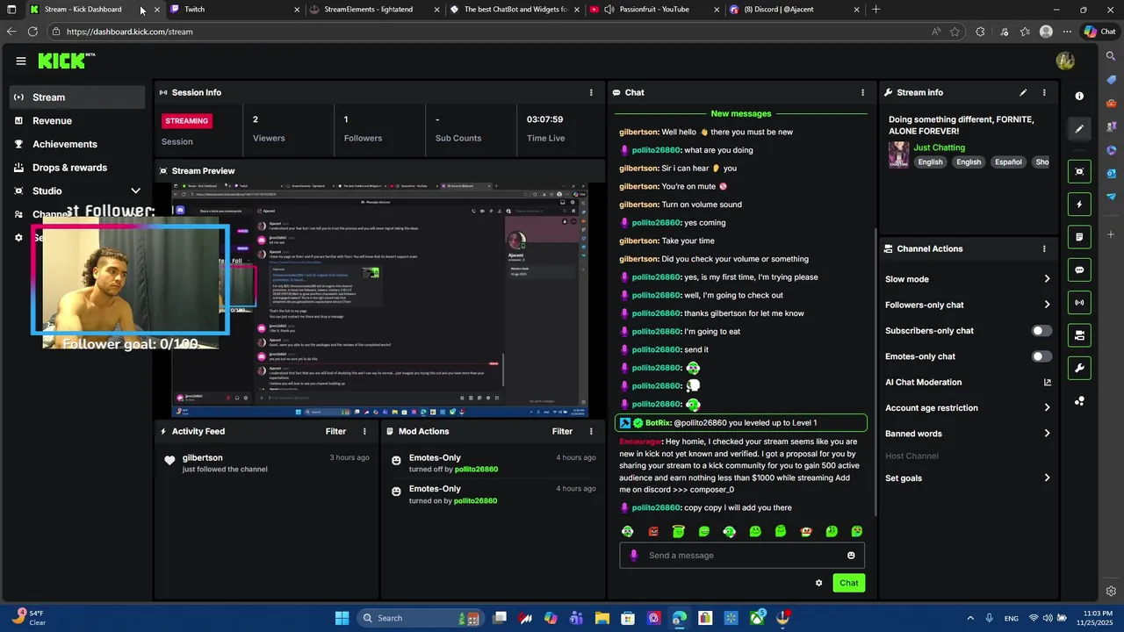
Task: Toggle Subscribers-only chat switch
Action: coord(1041,331)
